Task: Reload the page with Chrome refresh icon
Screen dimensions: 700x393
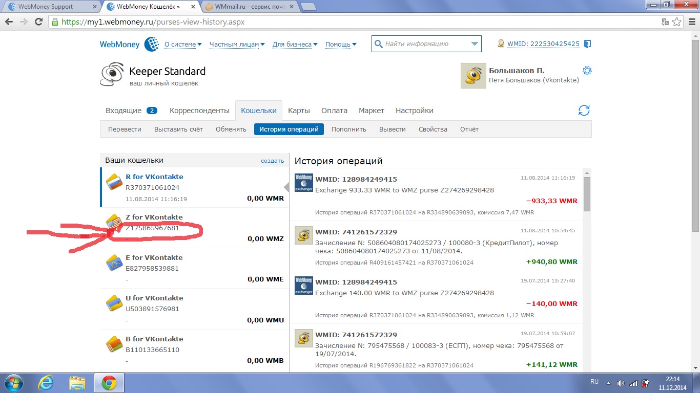Action: point(38,22)
